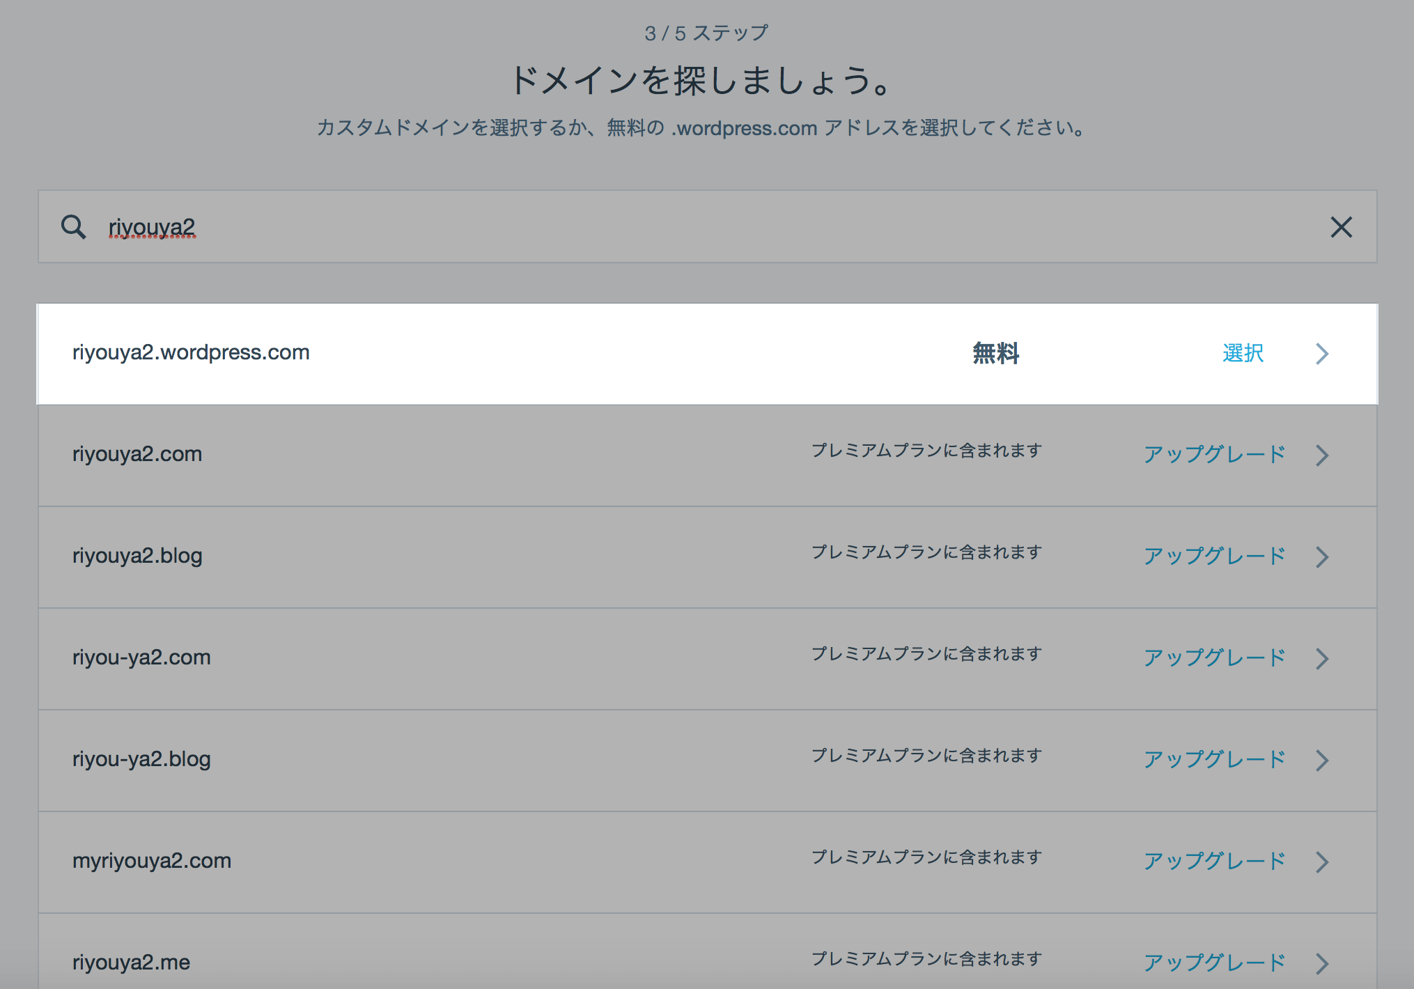Viewport: 1414px width, 989px height.
Task: Select the riyouya2.wordpress.com domain name
Action: [x=191, y=353]
